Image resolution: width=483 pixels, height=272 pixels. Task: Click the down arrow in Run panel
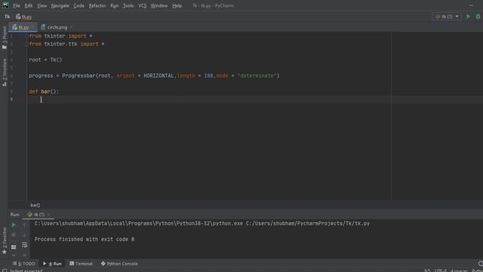click(25, 235)
